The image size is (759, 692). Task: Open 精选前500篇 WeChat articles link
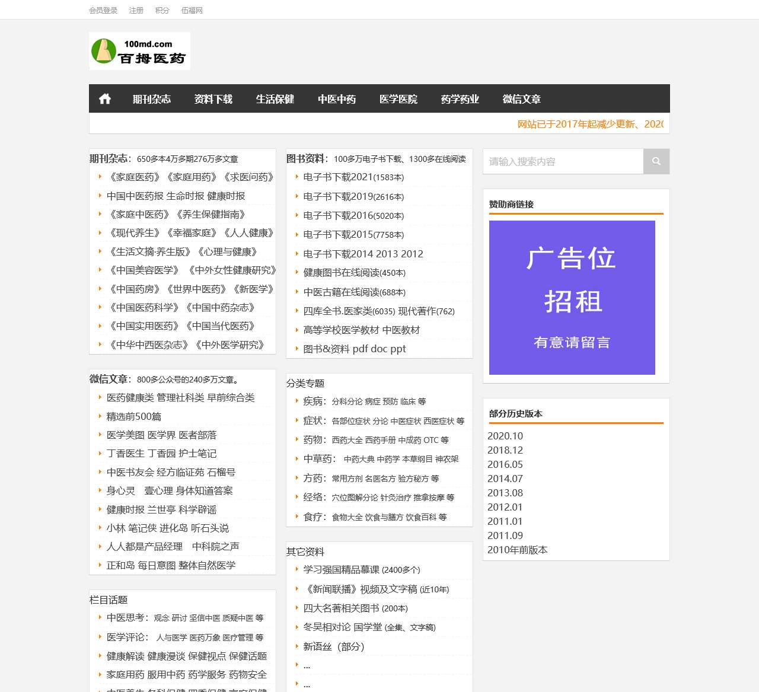pyautogui.click(x=133, y=417)
